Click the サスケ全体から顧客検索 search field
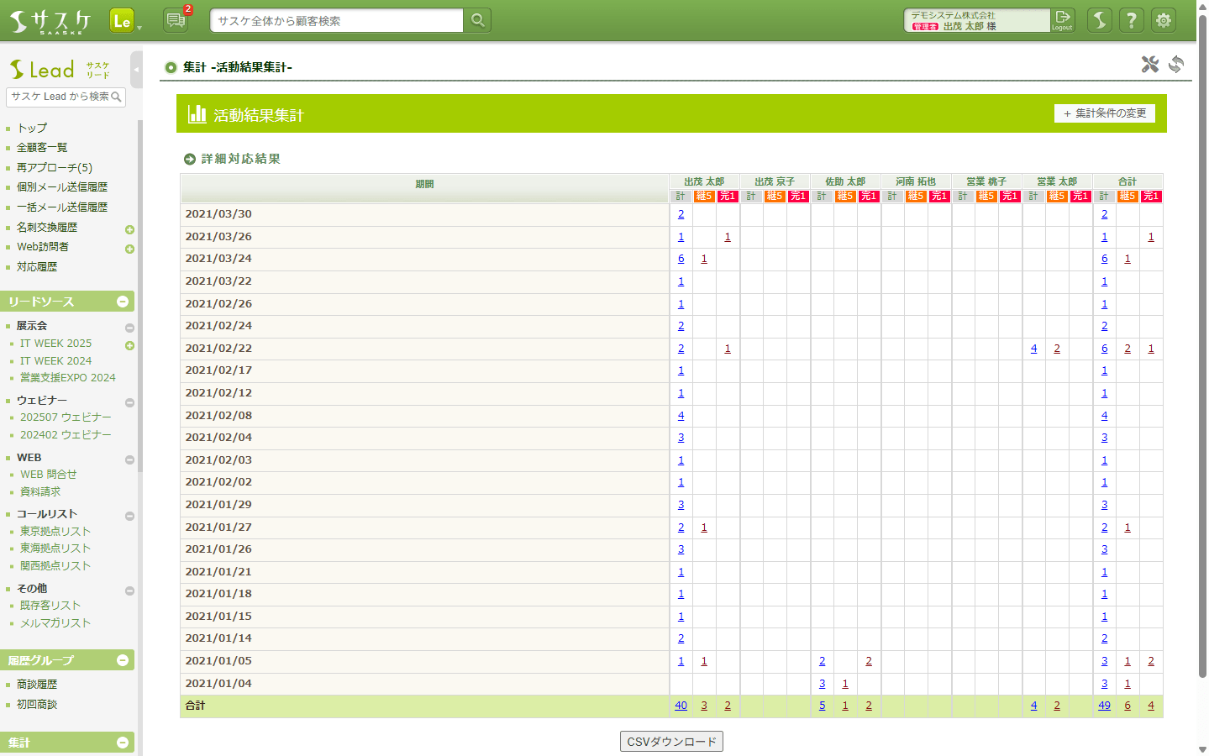 pyautogui.click(x=336, y=21)
